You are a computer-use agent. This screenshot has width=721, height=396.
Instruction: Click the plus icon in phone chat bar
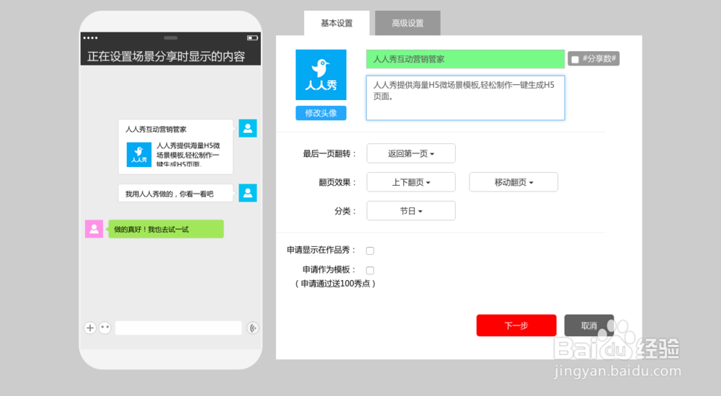click(x=90, y=328)
